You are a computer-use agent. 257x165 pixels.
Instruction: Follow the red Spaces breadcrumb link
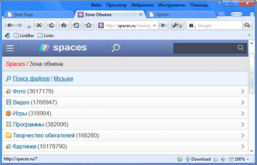click(15, 64)
